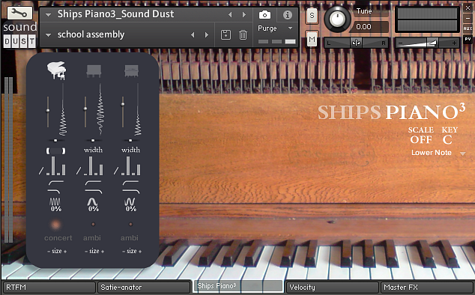Switch to the RTFM tab
The image size is (475, 295).
click(49, 287)
